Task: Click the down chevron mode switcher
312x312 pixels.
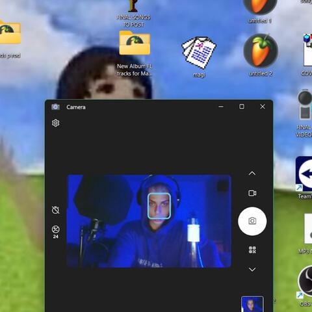Action: 252,269
